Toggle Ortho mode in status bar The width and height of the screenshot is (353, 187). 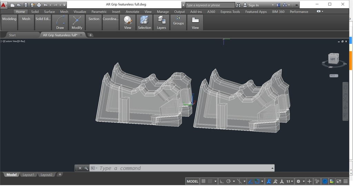[222, 181]
